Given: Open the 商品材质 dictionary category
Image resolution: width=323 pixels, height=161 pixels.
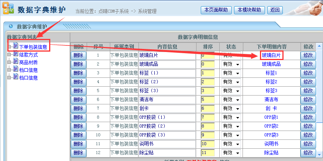Looking at the screenshot, I should pyautogui.click(x=28, y=62).
